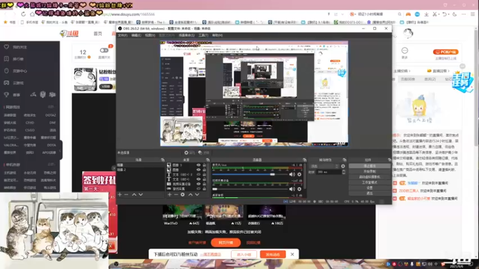Move source up in OBS Sources panel
Screen dimensions: 479x269
click(190, 195)
